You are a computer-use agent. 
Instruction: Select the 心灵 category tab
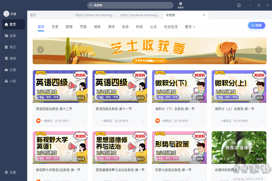[x=153, y=27]
